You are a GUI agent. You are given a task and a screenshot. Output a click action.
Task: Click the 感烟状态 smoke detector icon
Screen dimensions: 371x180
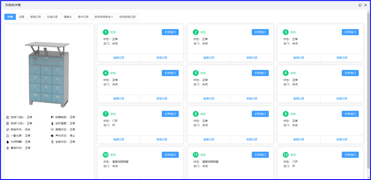pos(52,129)
